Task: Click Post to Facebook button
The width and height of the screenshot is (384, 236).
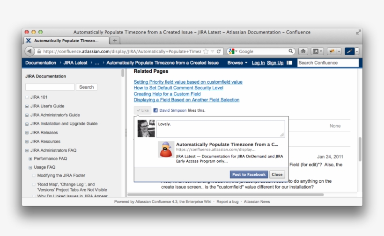Action: tap(249, 174)
